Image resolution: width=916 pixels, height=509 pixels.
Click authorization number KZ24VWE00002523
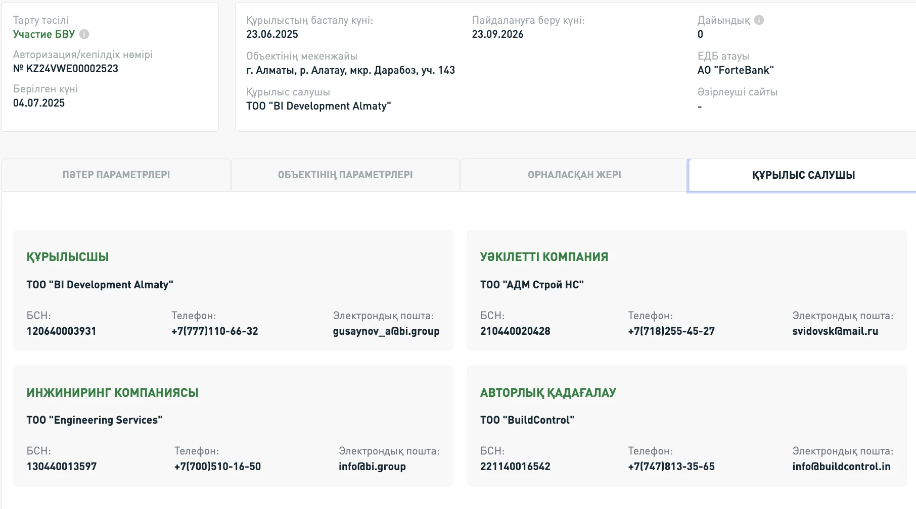click(x=66, y=69)
